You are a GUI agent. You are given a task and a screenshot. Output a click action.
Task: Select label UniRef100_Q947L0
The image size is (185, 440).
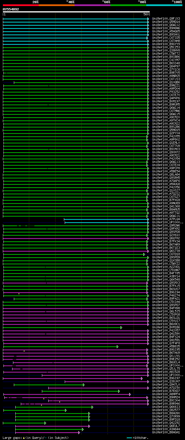tap(166, 384)
